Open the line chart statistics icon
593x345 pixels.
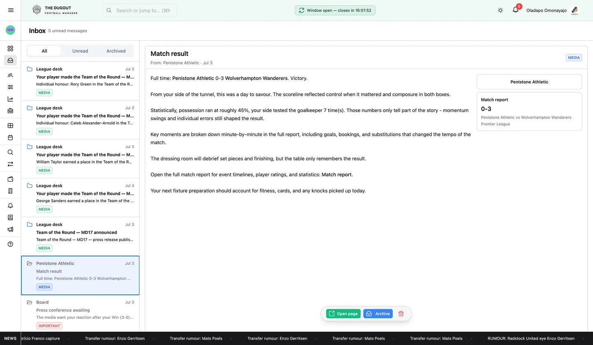point(10,99)
